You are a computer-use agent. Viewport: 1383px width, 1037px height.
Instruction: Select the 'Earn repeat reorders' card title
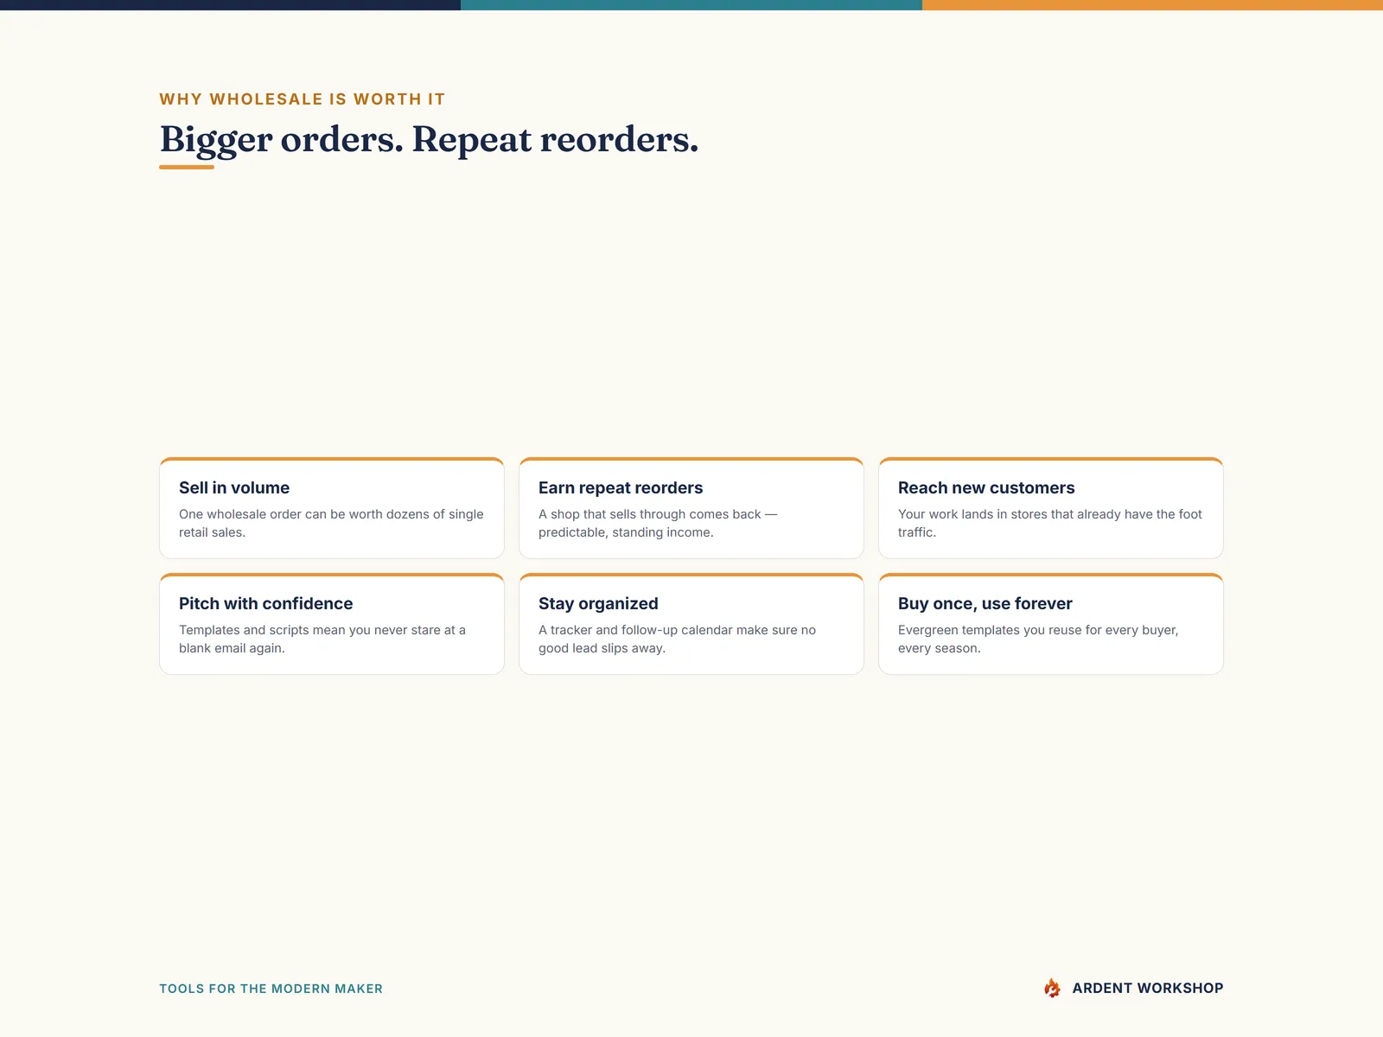coord(621,487)
